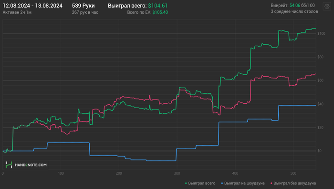Click the 200 x-axis tick label
This screenshot has height=189, width=334.
pos(119,173)
